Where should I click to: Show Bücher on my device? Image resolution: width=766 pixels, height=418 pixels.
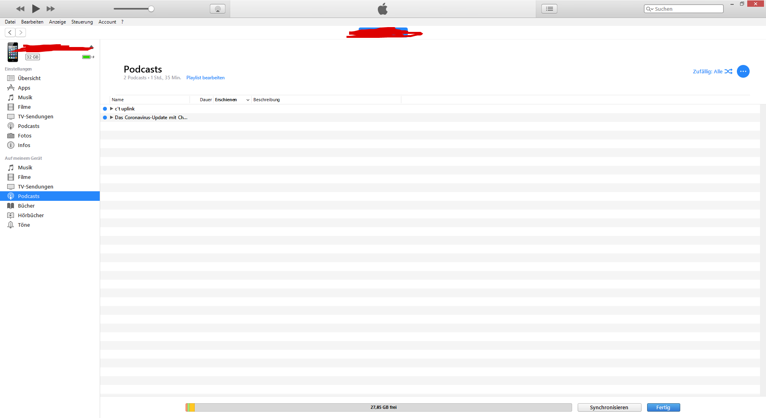pyautogui.click(x=50, y=206)
